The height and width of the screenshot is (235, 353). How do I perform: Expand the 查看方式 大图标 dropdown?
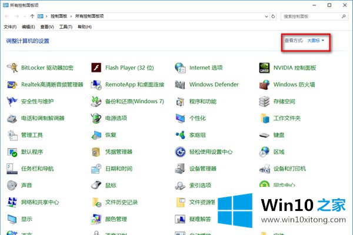point(316,41)
